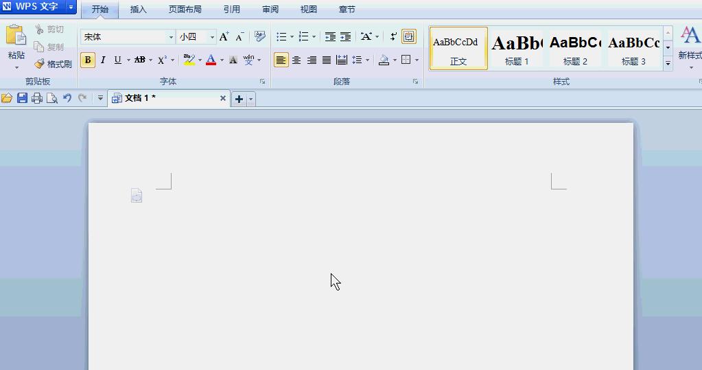
Task: Click the Paste (粘贴) clipboard icon
Action: pos(16,35)
